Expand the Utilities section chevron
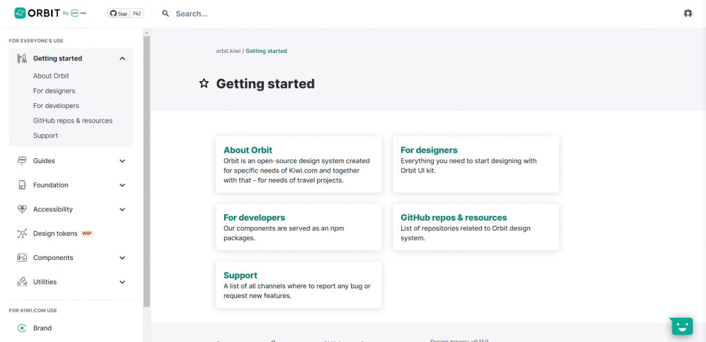This screenshot has height=342, width=706. [122, 282]
